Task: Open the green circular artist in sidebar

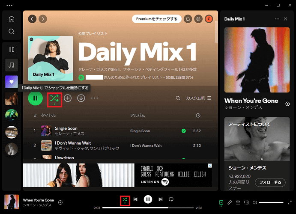Action: click(12, 115)
